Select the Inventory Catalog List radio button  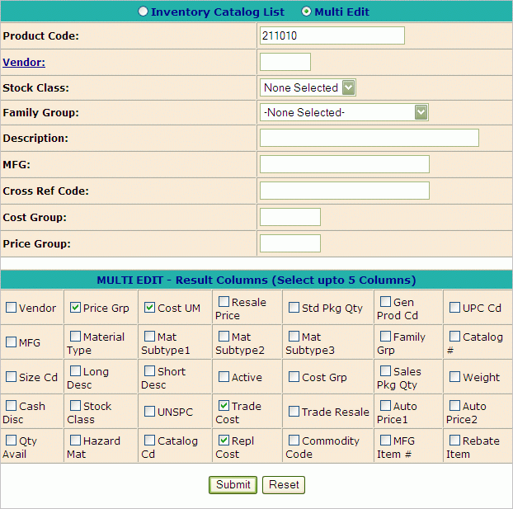click(x=143, y=12)
